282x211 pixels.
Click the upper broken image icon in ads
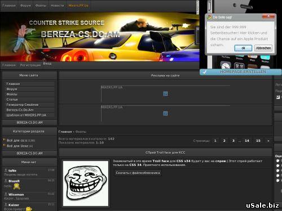165,93
